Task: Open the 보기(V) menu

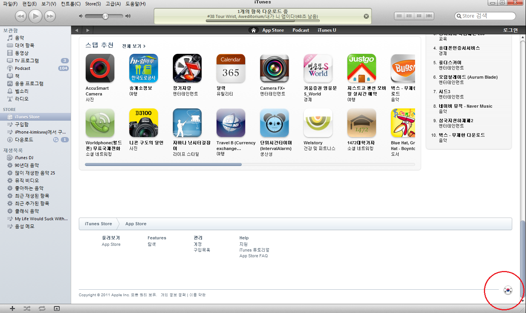Action: coord(49,4)
